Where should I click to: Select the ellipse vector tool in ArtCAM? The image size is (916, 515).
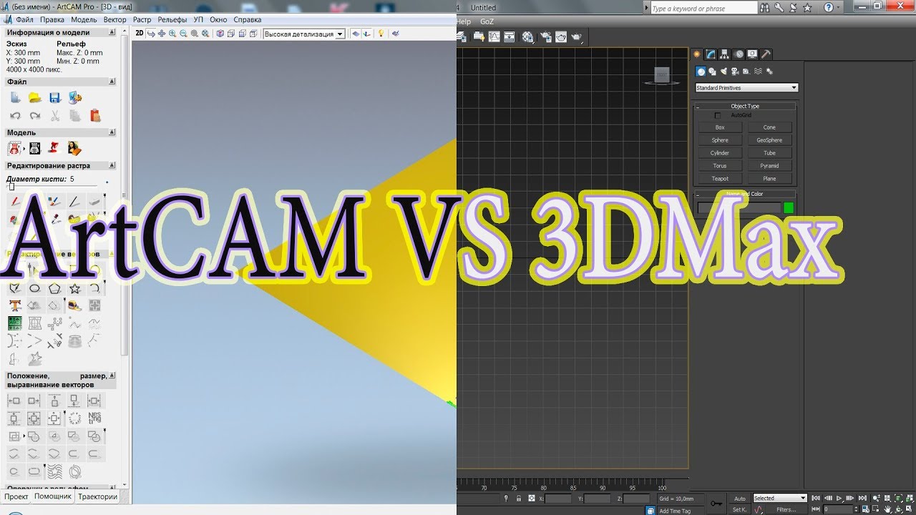(34, 288)
